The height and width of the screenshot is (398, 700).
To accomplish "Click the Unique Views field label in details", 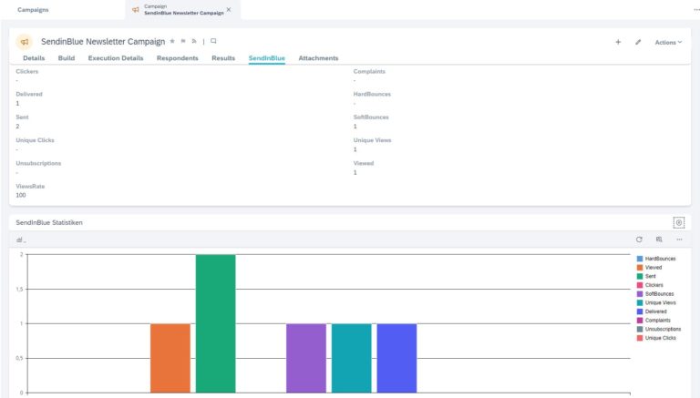I will (372, 140).
